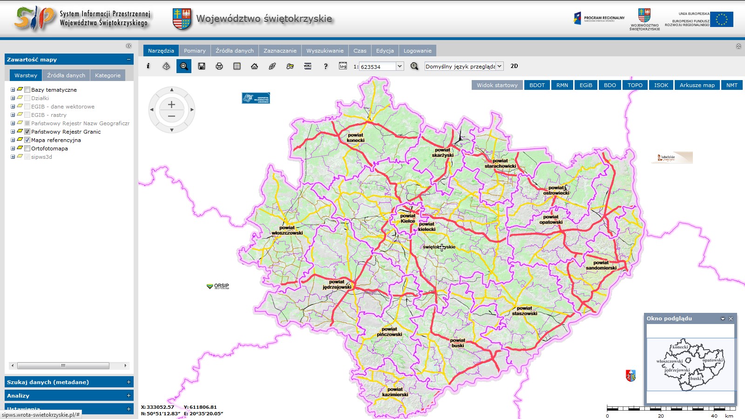
Task: Click the BDOT map button
Action: (537, 85)
